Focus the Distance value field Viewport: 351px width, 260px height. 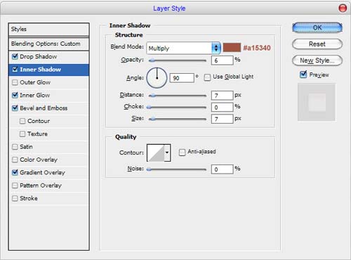tap(222, 96)
